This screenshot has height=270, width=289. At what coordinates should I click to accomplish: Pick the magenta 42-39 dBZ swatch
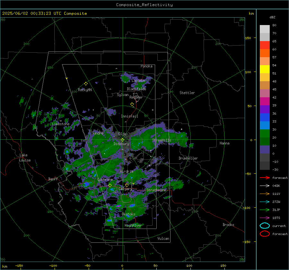click(x=265, y=101)
